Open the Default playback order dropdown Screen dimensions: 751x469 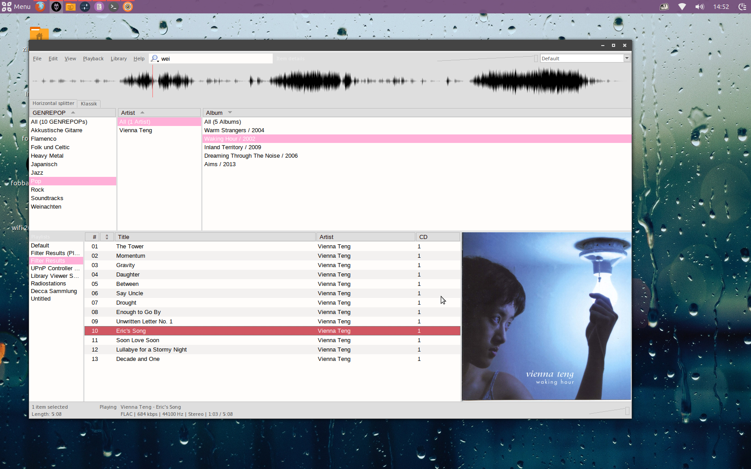click(x=585, y=59)
